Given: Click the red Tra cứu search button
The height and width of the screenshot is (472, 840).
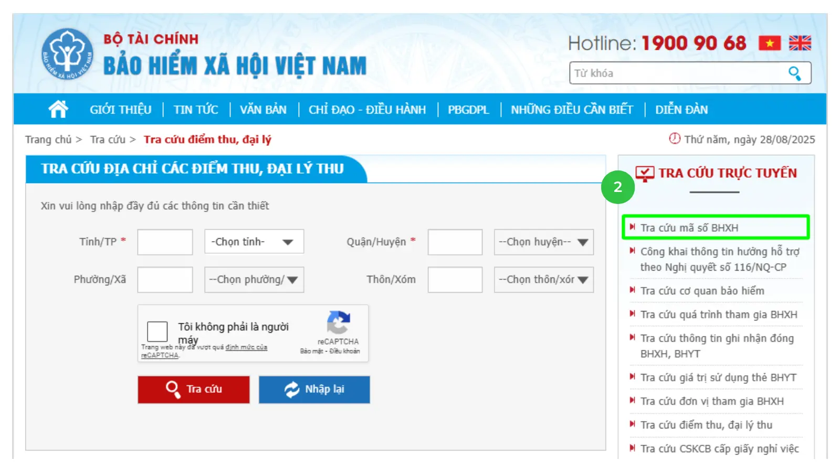Looking at the screenshot, I should point(194,389).
